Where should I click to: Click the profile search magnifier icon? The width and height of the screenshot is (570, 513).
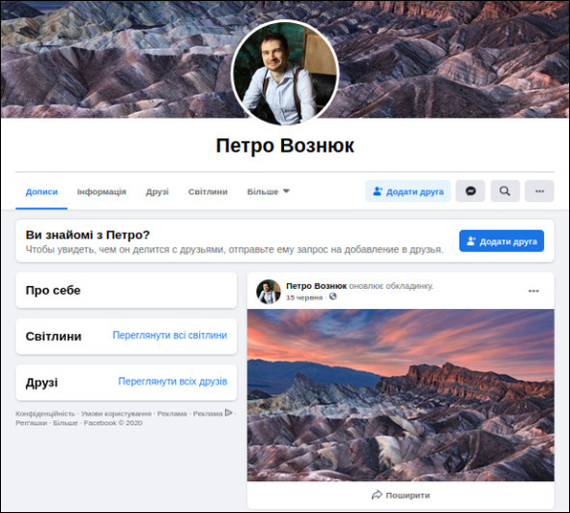click(x=505, y=191)
